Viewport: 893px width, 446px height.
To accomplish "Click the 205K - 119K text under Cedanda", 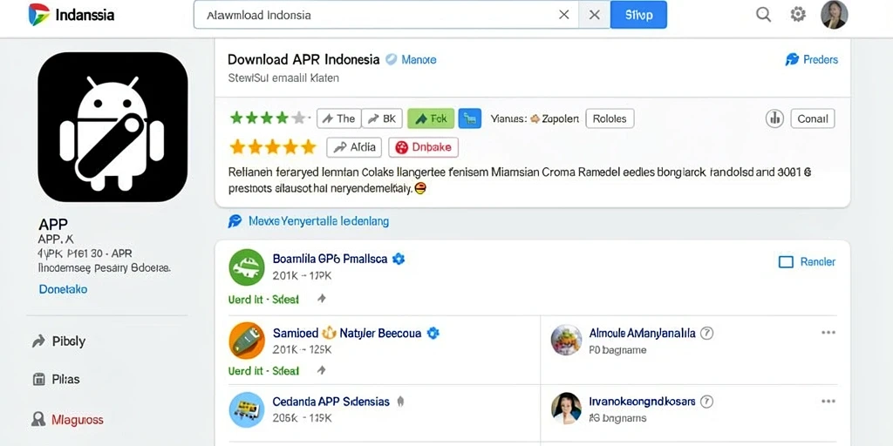I will [x=302, y=418].
